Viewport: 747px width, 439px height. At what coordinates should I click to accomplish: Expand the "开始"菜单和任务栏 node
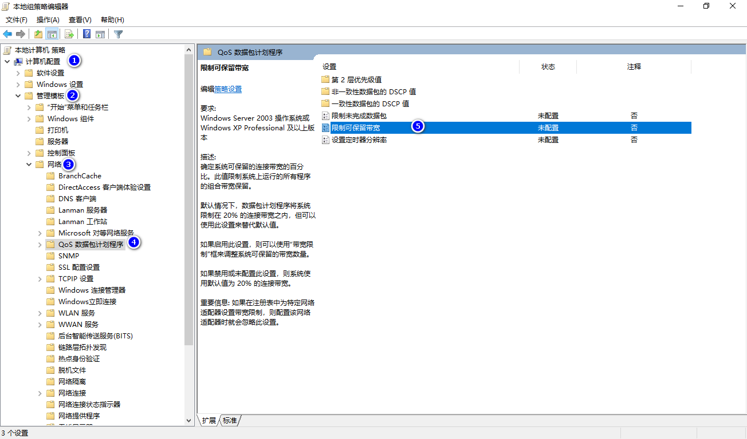(x=29, y=107)
